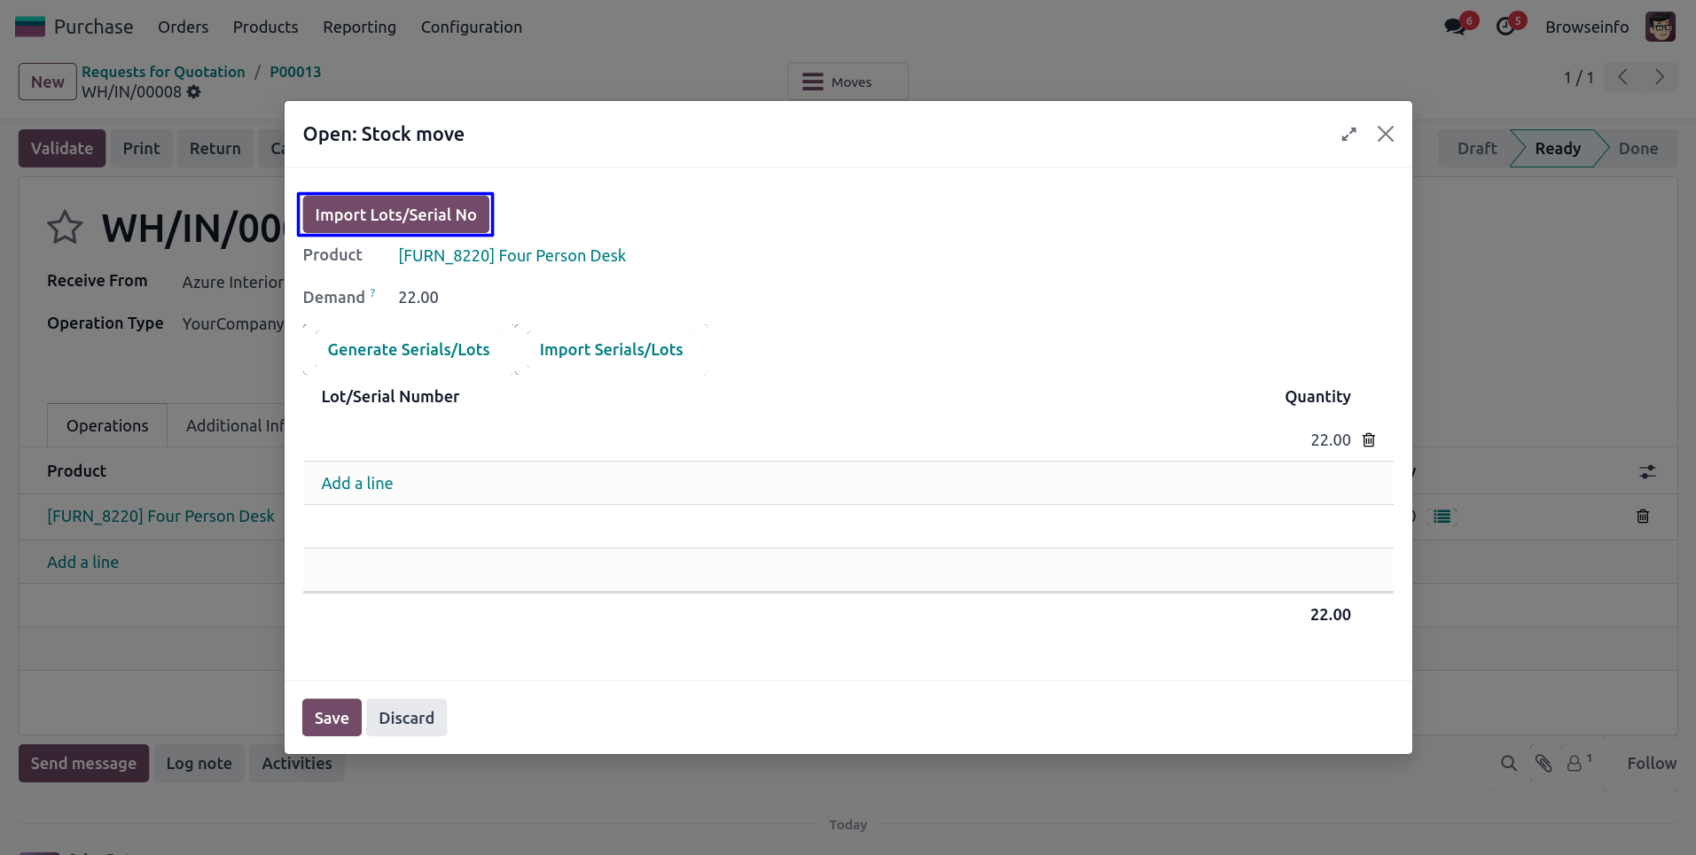Click the Print button
Viewport: 1696px width, 855px height.
tap(142, 148)
